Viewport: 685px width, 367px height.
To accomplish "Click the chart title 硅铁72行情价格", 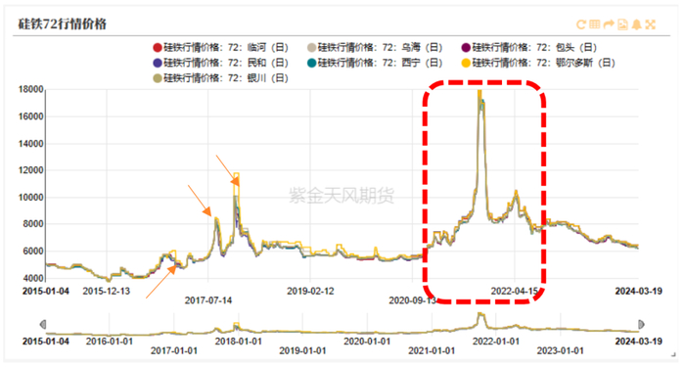I will [x=62, y=24].
